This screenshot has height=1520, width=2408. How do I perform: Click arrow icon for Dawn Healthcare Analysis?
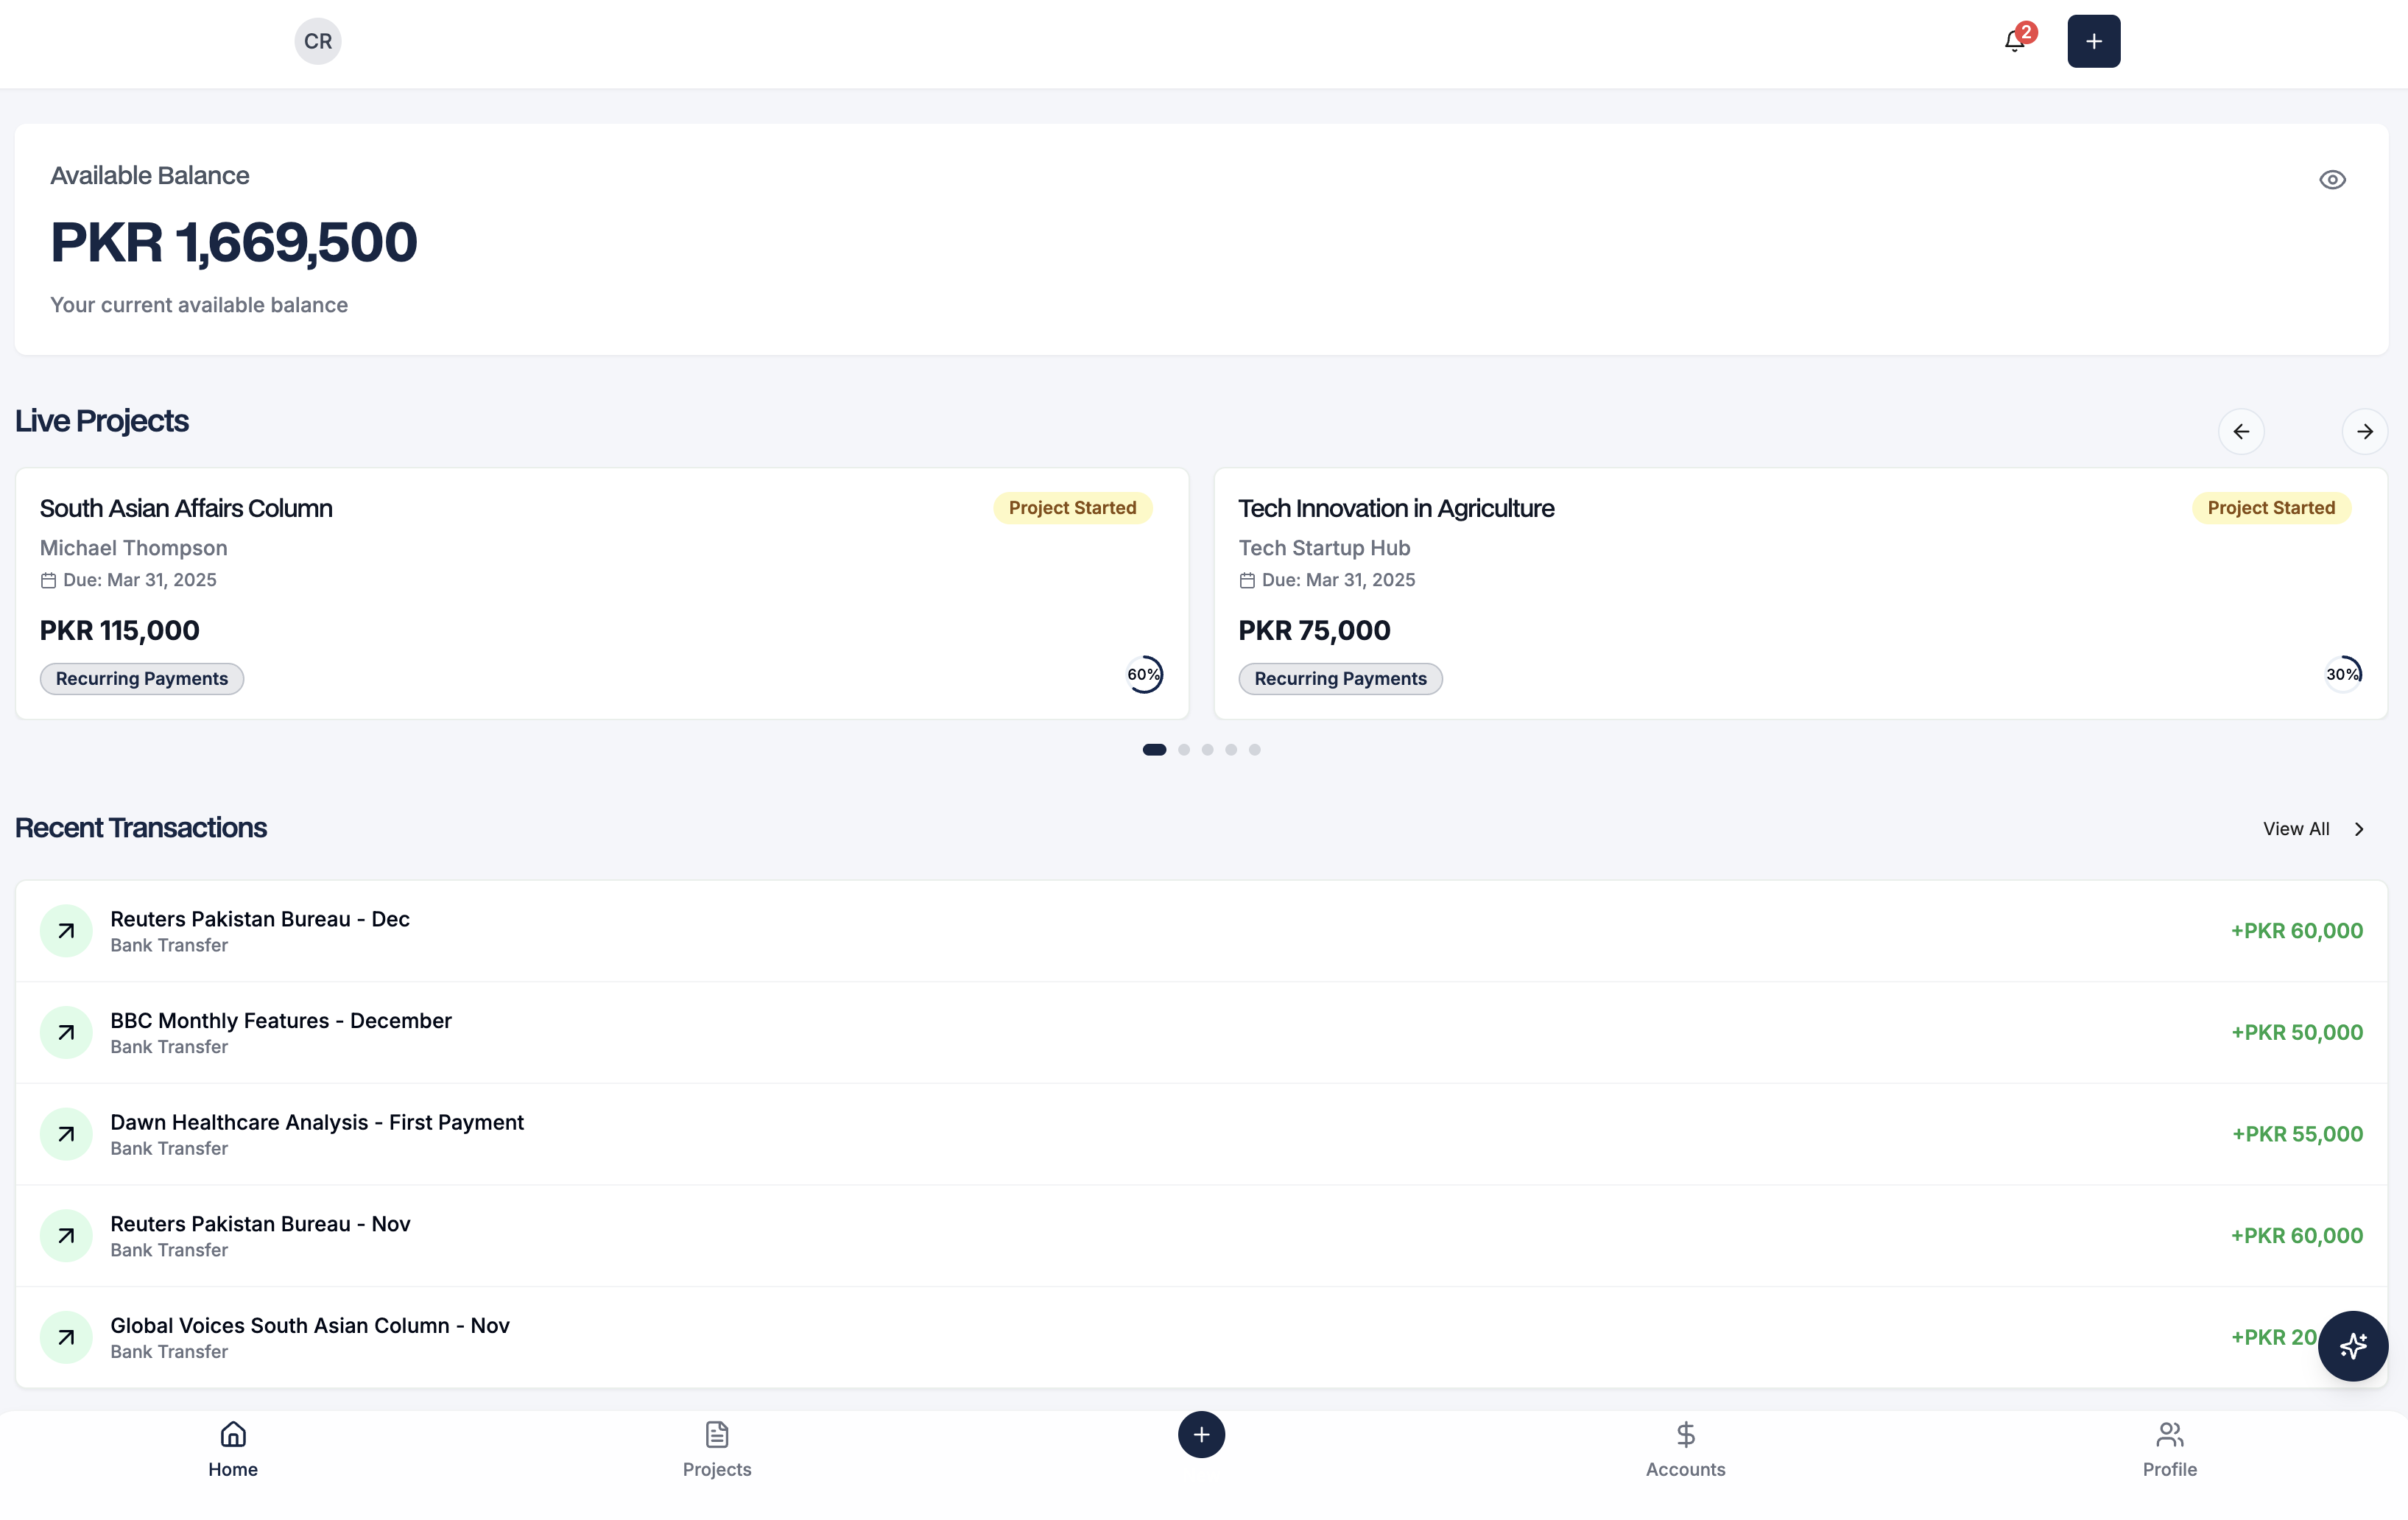click(x=66, y=1134)
